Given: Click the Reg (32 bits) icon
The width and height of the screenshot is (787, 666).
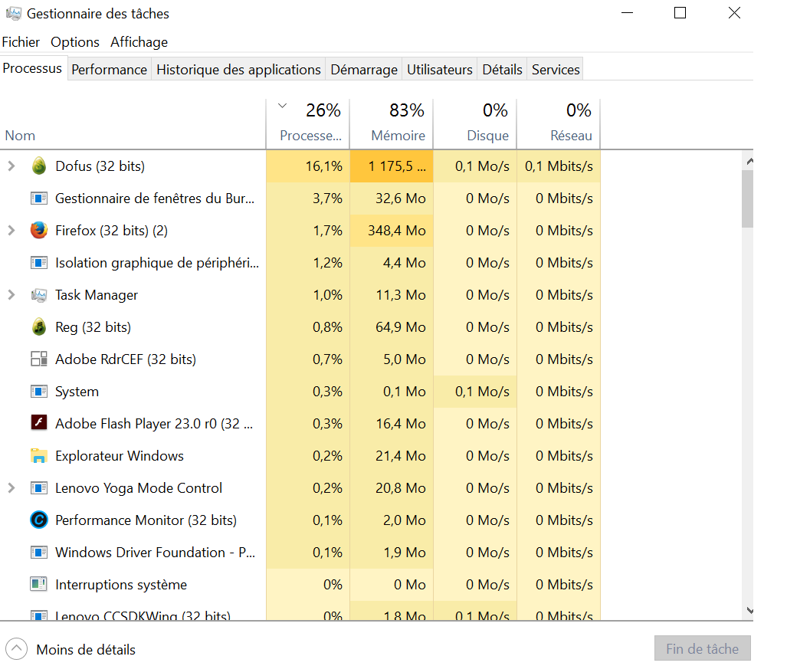Looking at the screenshot, I should point(38,326).
